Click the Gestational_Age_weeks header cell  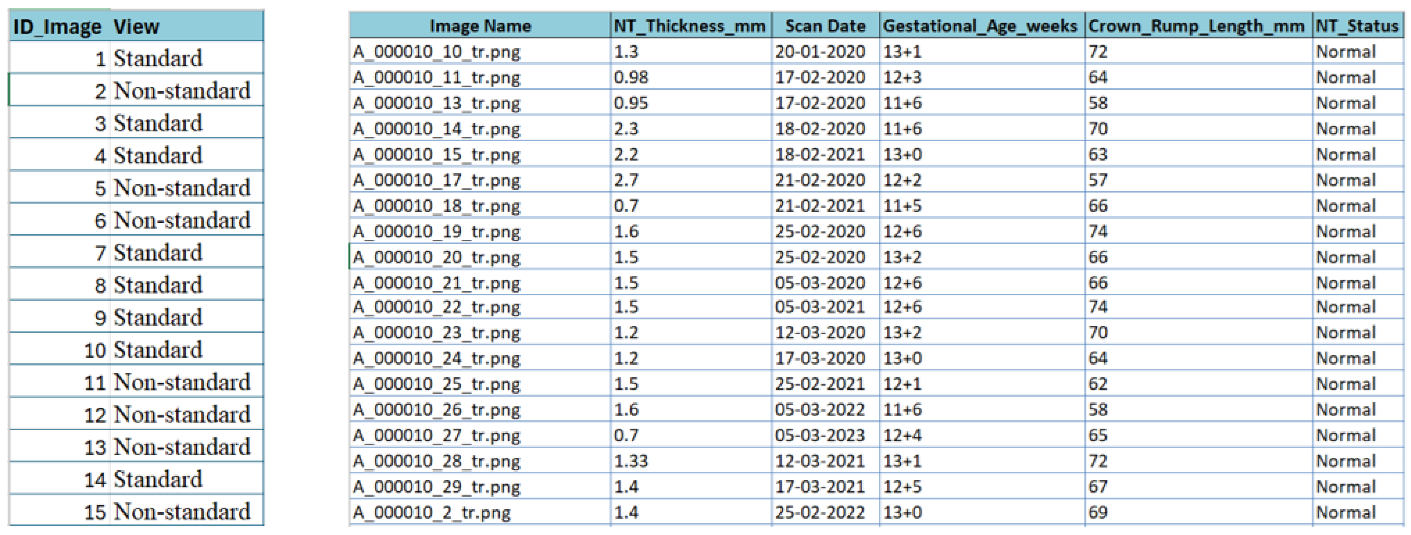coord(980,26)
